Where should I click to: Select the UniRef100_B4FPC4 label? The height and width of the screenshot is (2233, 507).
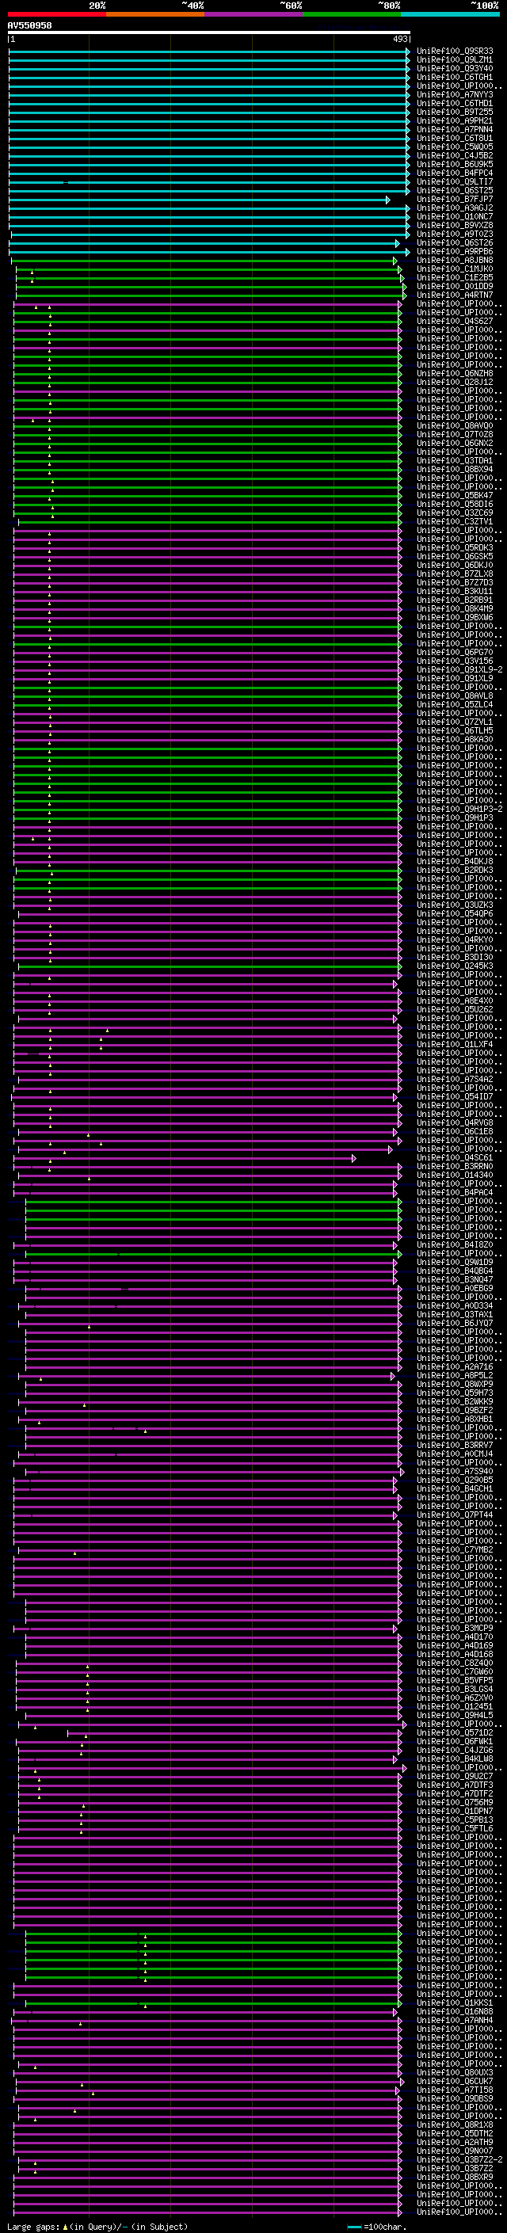coord(455,173)
